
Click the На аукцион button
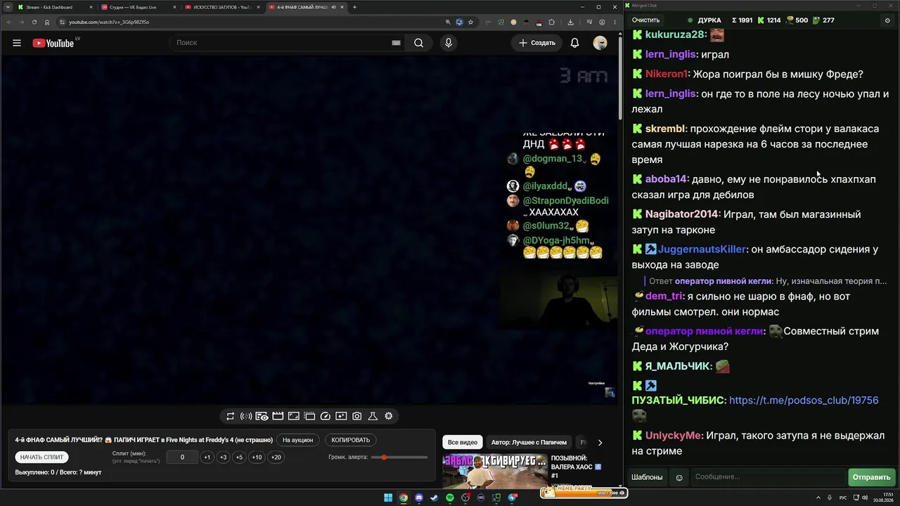pyautogui.click(x=297, y=440)
